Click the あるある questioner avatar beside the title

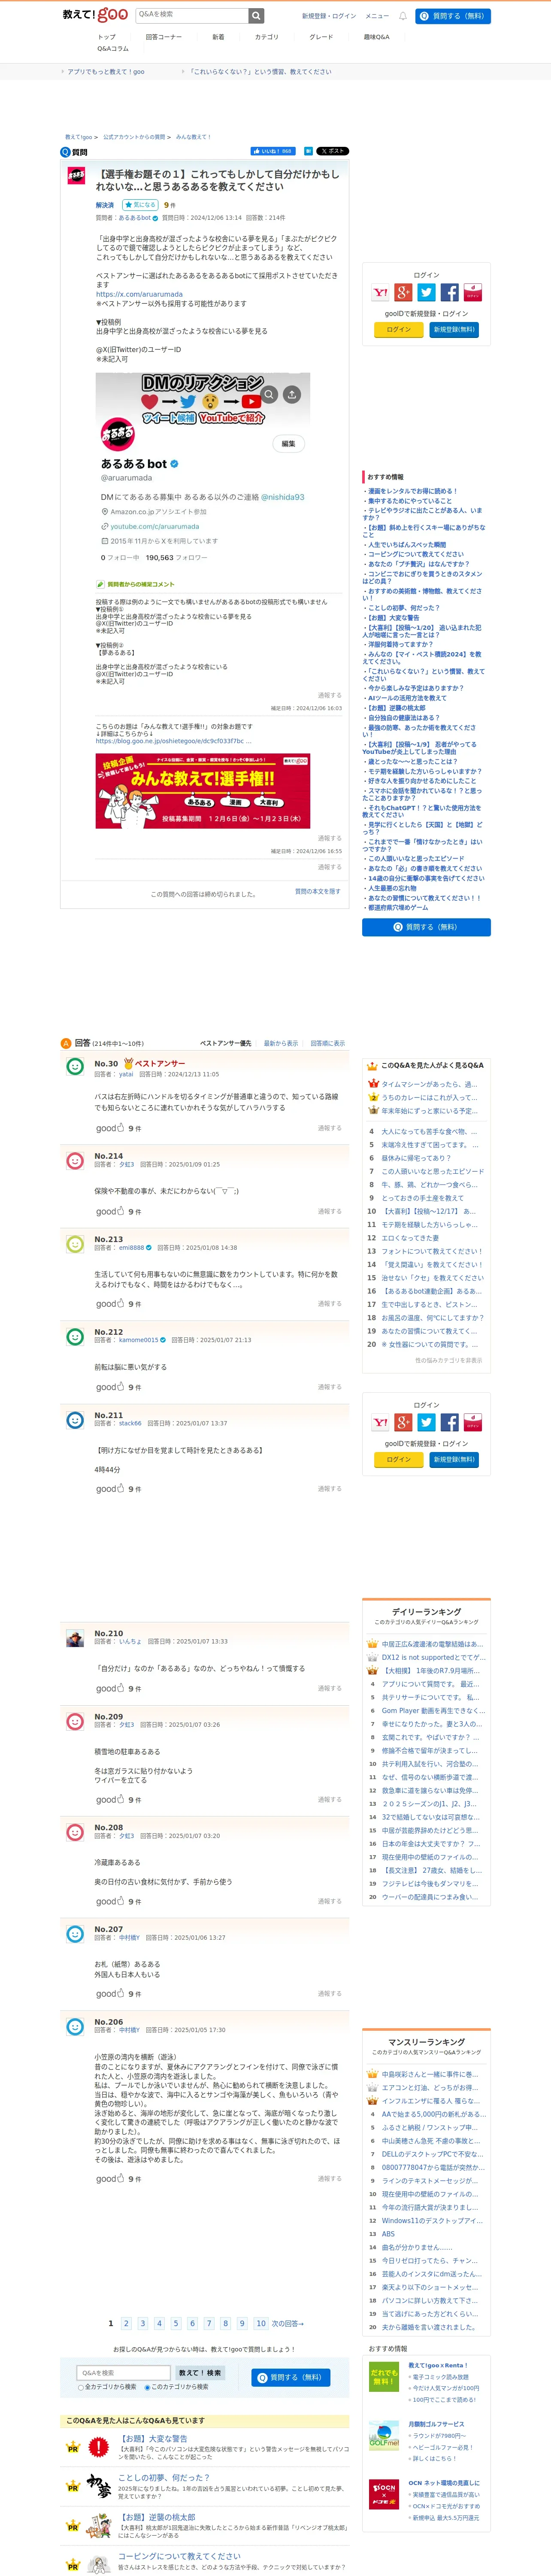(76, 176)
